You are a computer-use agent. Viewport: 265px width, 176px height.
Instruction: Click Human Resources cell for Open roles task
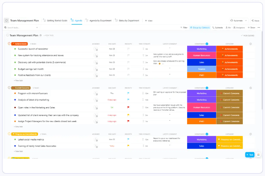(202, 108)
